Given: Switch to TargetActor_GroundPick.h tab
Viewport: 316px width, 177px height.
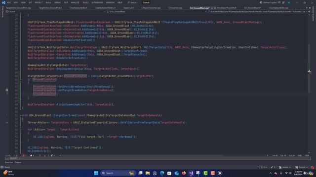Looking at the screenshot, I should click(x=50, y=8).
